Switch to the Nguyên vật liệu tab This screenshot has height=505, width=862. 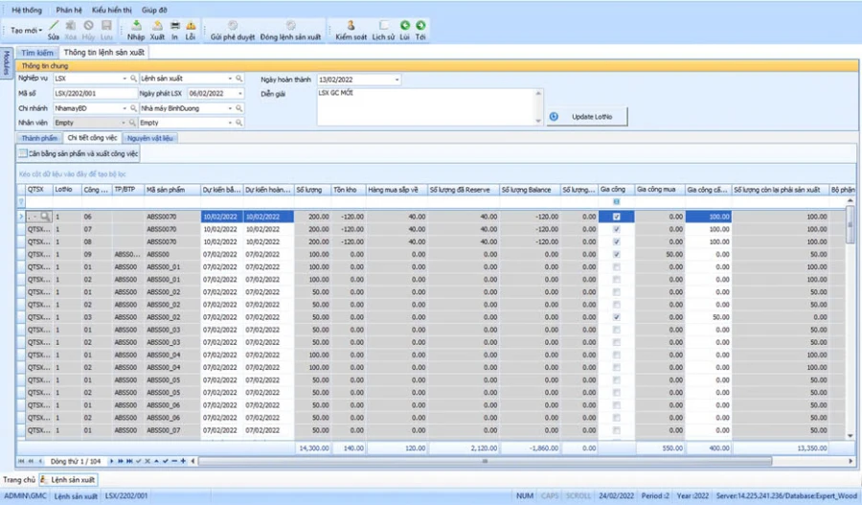click(x=150, y=138)
